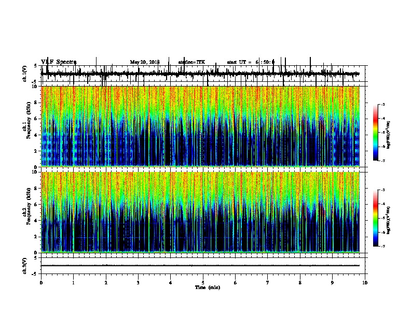
Task: Click the '0' tick on the time axis
Action: 41,283
